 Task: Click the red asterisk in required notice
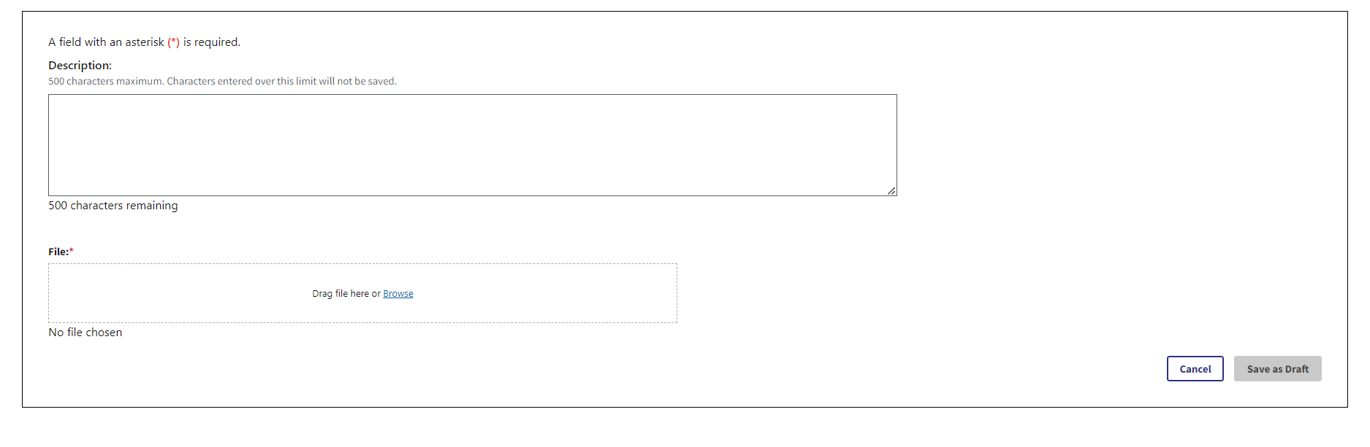(174, 42)
